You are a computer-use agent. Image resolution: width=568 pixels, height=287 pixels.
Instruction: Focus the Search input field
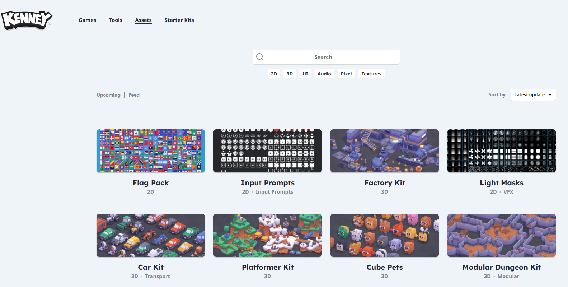pos(326,57)
